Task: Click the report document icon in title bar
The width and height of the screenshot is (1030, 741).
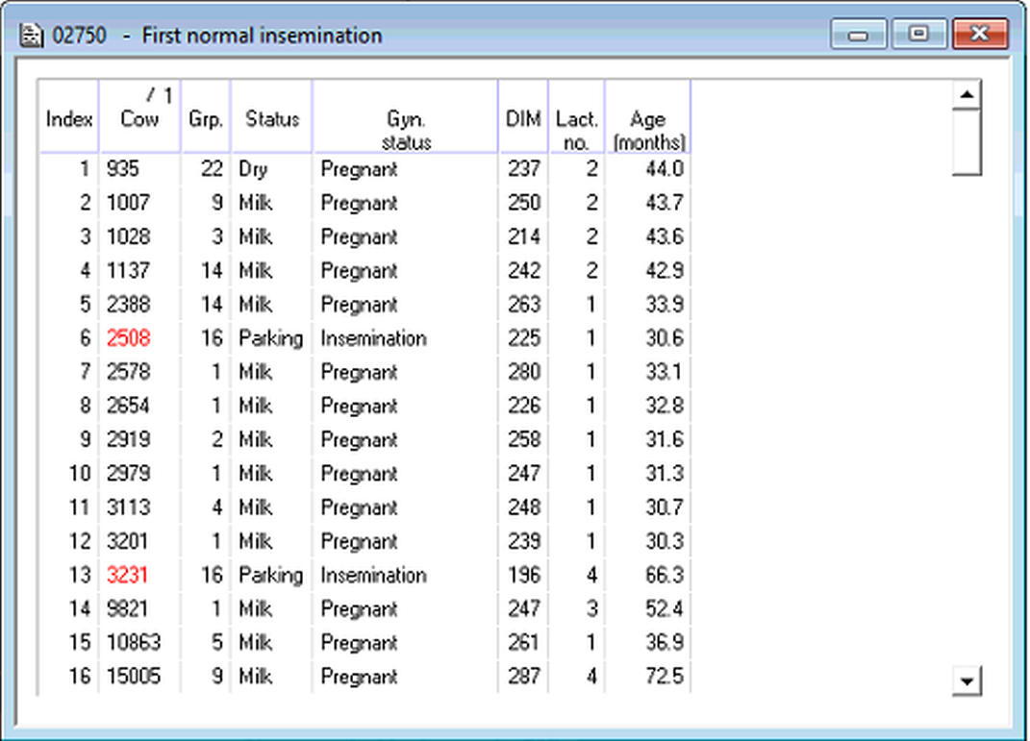Action: pyautogui.click(x=32, y=37)
